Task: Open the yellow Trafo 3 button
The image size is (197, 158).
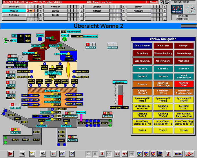Action: [184, 130]
